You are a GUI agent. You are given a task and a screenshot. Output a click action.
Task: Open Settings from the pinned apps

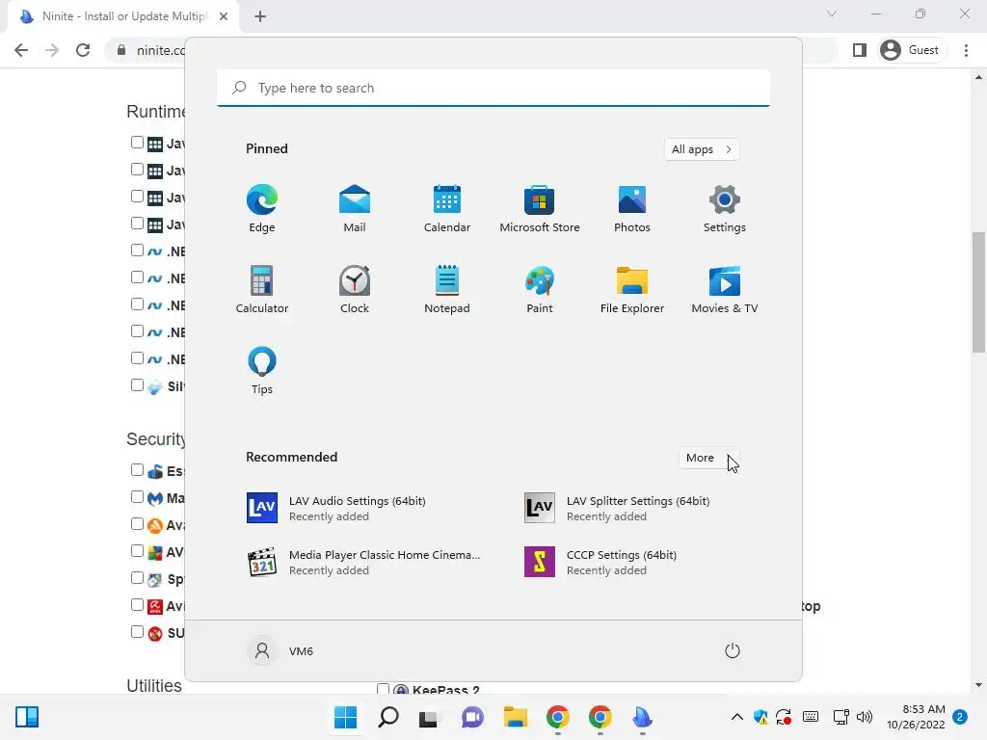[725, 209]
